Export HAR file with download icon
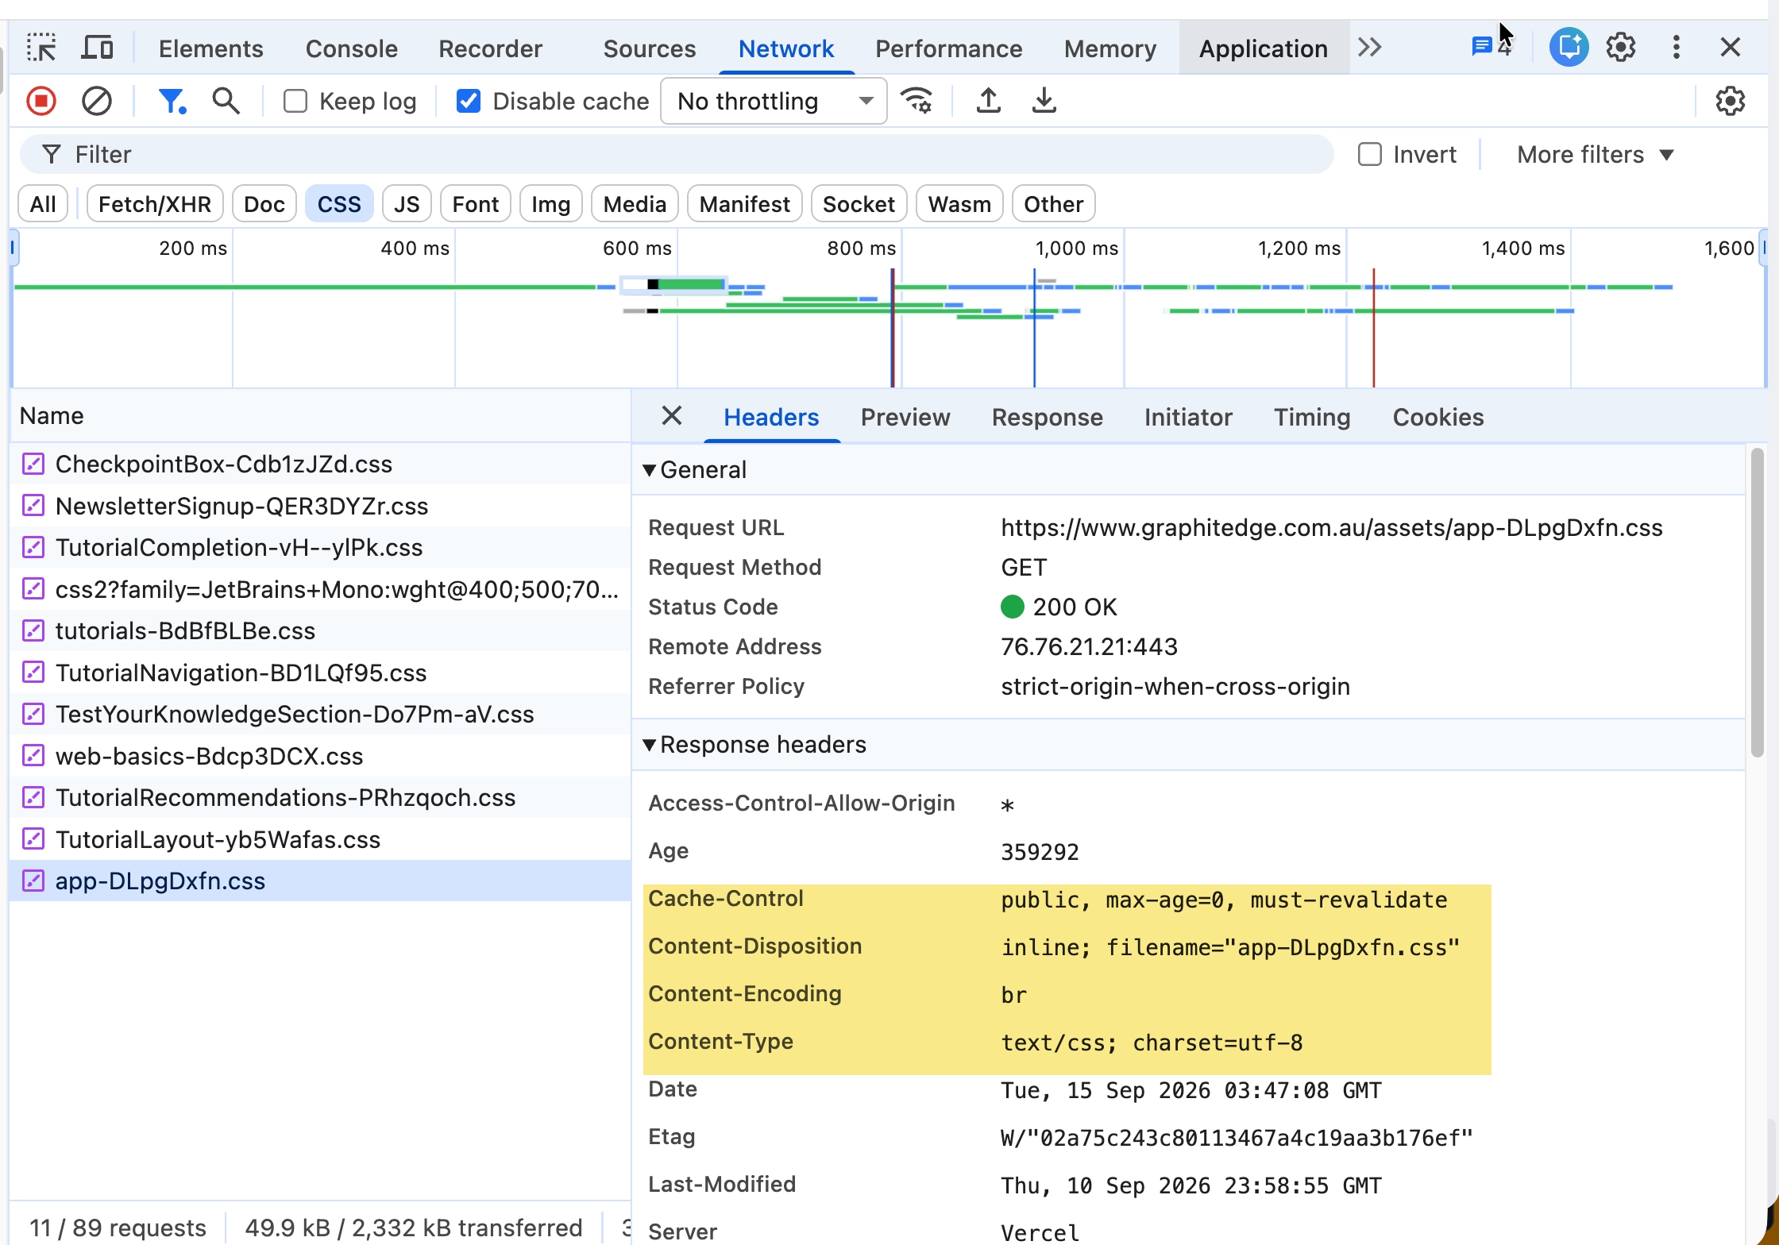Screen dimensions: 1779x1245 tap(1044, 101)
